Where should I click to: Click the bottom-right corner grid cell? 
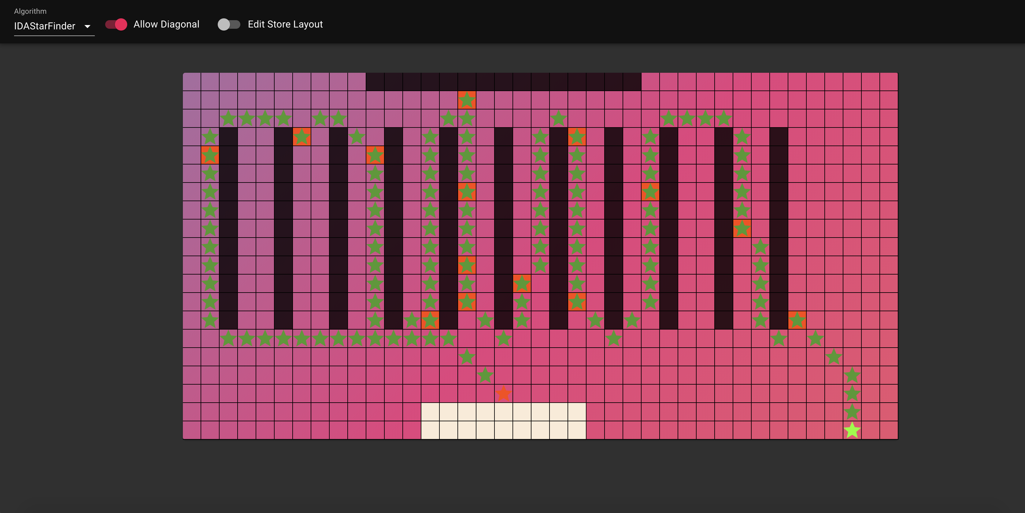889,430
